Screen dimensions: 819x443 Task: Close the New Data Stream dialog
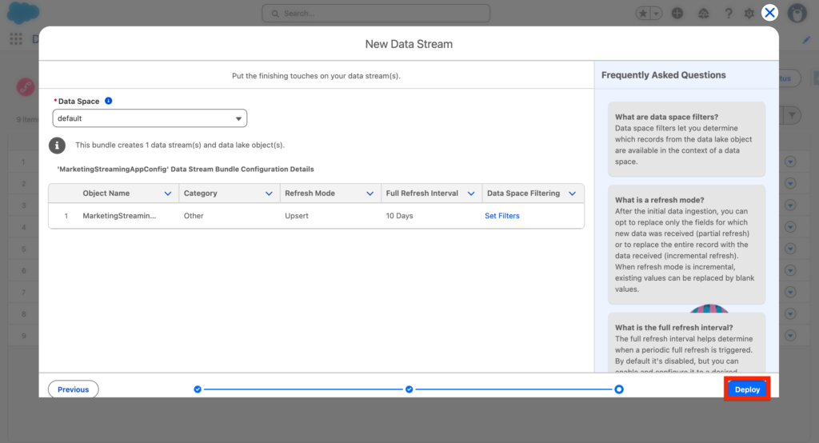(x=769, y=13)
